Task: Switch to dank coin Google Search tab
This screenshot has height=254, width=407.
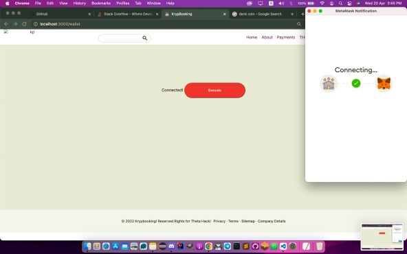Action: click(x=263, y=14)
